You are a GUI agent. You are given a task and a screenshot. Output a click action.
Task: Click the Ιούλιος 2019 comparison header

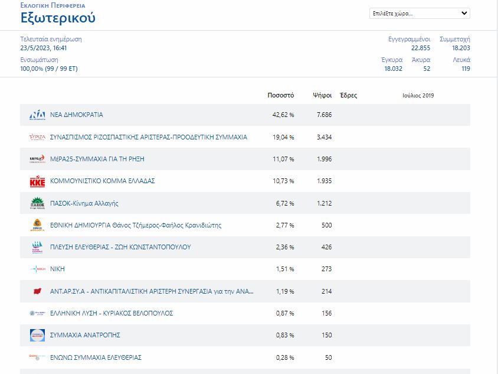pos(418,95)
